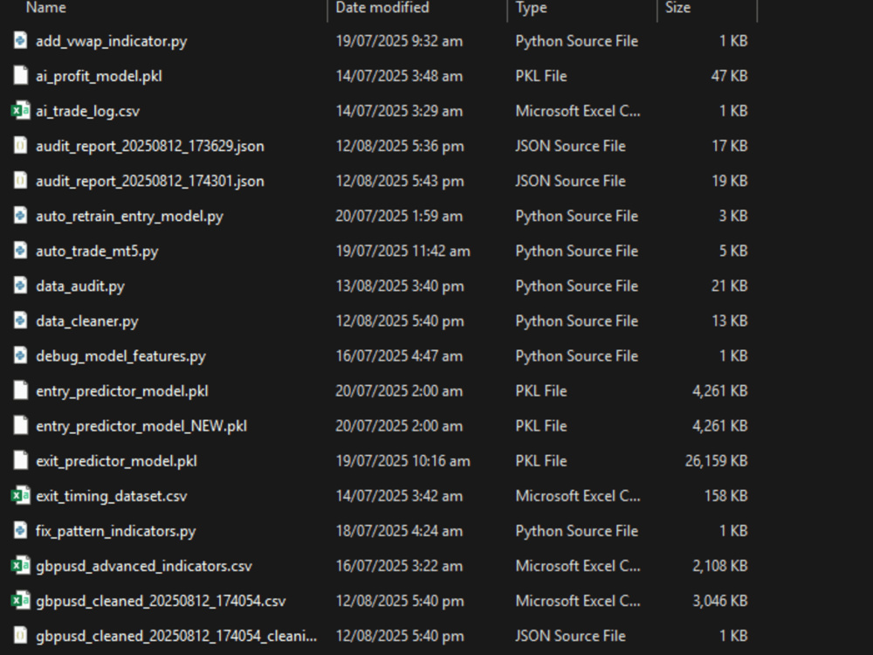Click date 16/07/2025 4:47 am
873x655 pixels.
click(x=399, y=356)
